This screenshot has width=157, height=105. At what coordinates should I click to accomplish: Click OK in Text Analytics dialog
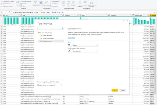click(x=115, y=91)
